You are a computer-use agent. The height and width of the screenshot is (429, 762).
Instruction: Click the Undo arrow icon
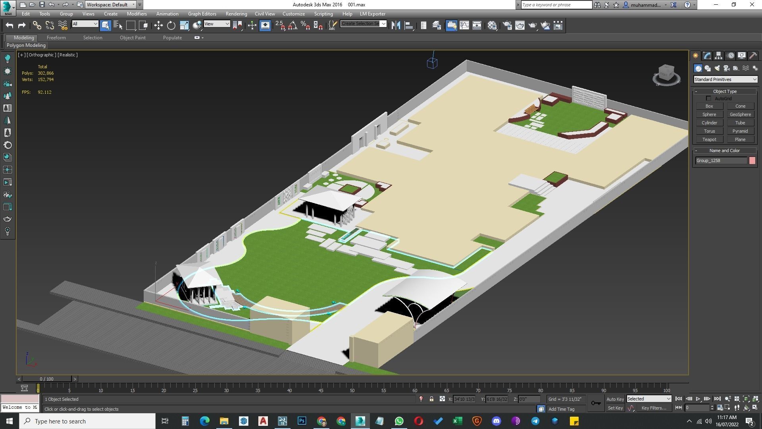[x=10, y=26]
